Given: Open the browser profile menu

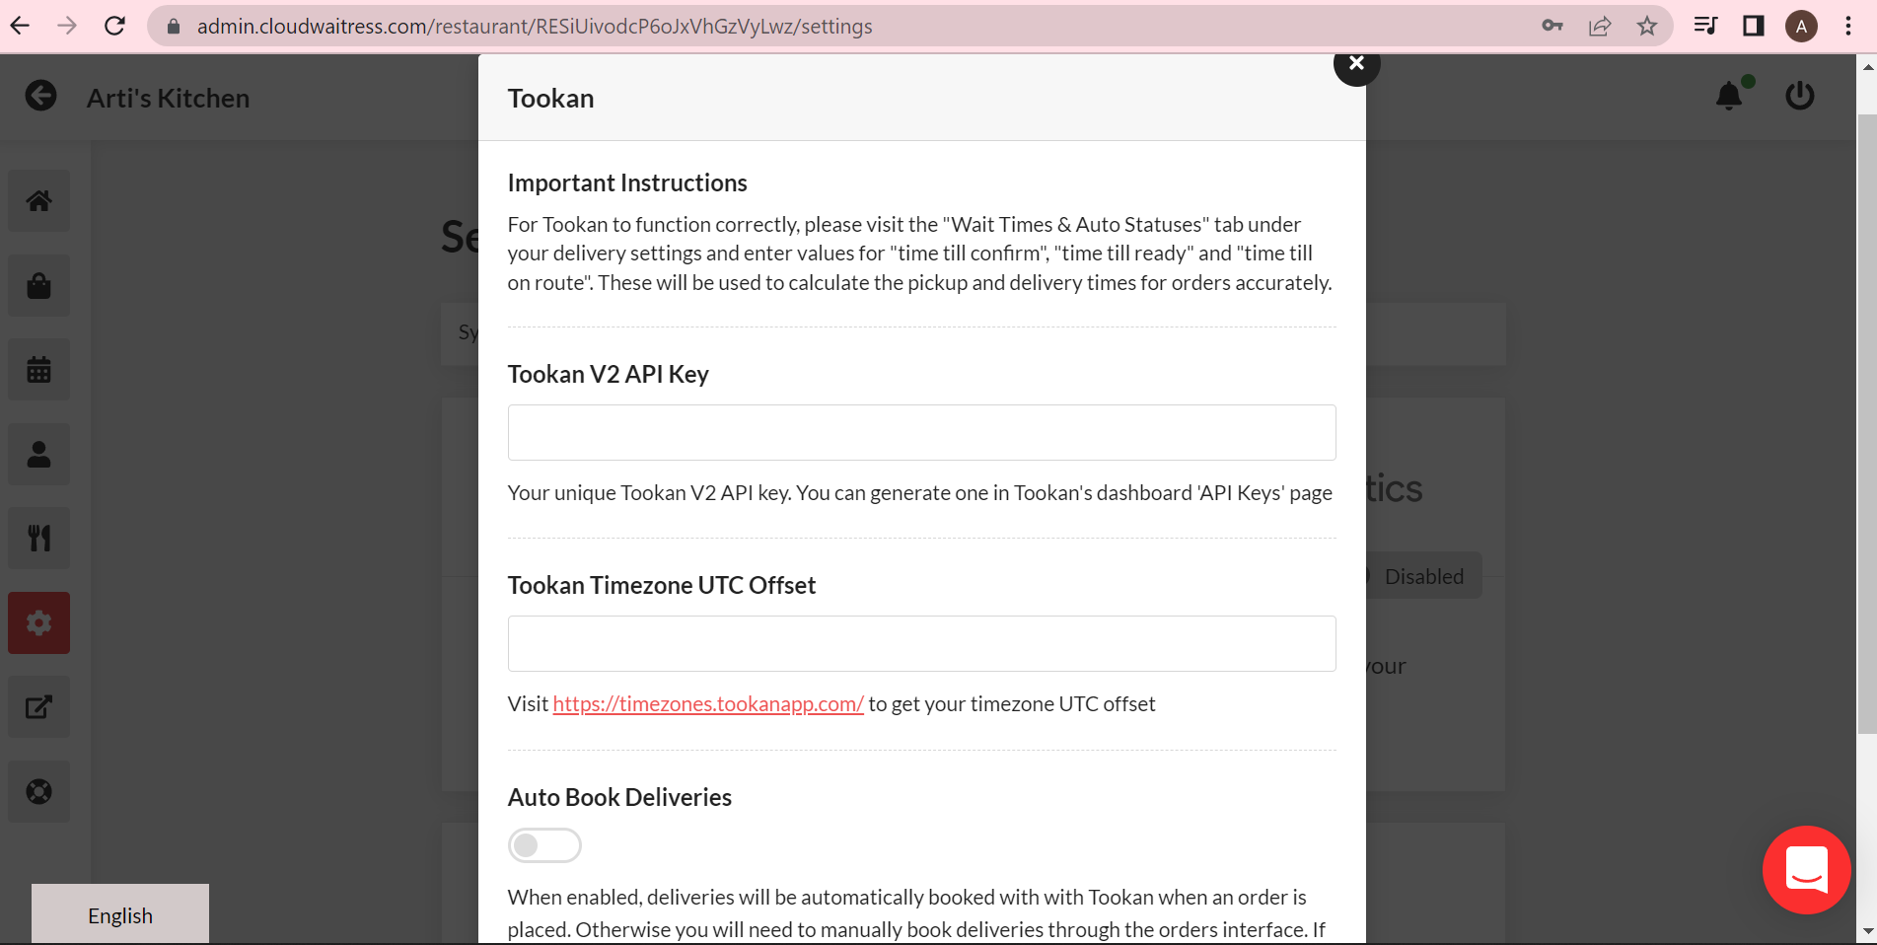Looking at the screenshot, I should click(1801, 26).
